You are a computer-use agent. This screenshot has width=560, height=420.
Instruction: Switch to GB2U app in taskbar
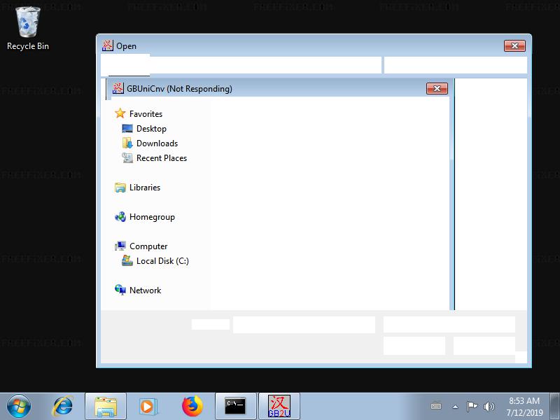point(279,407)
